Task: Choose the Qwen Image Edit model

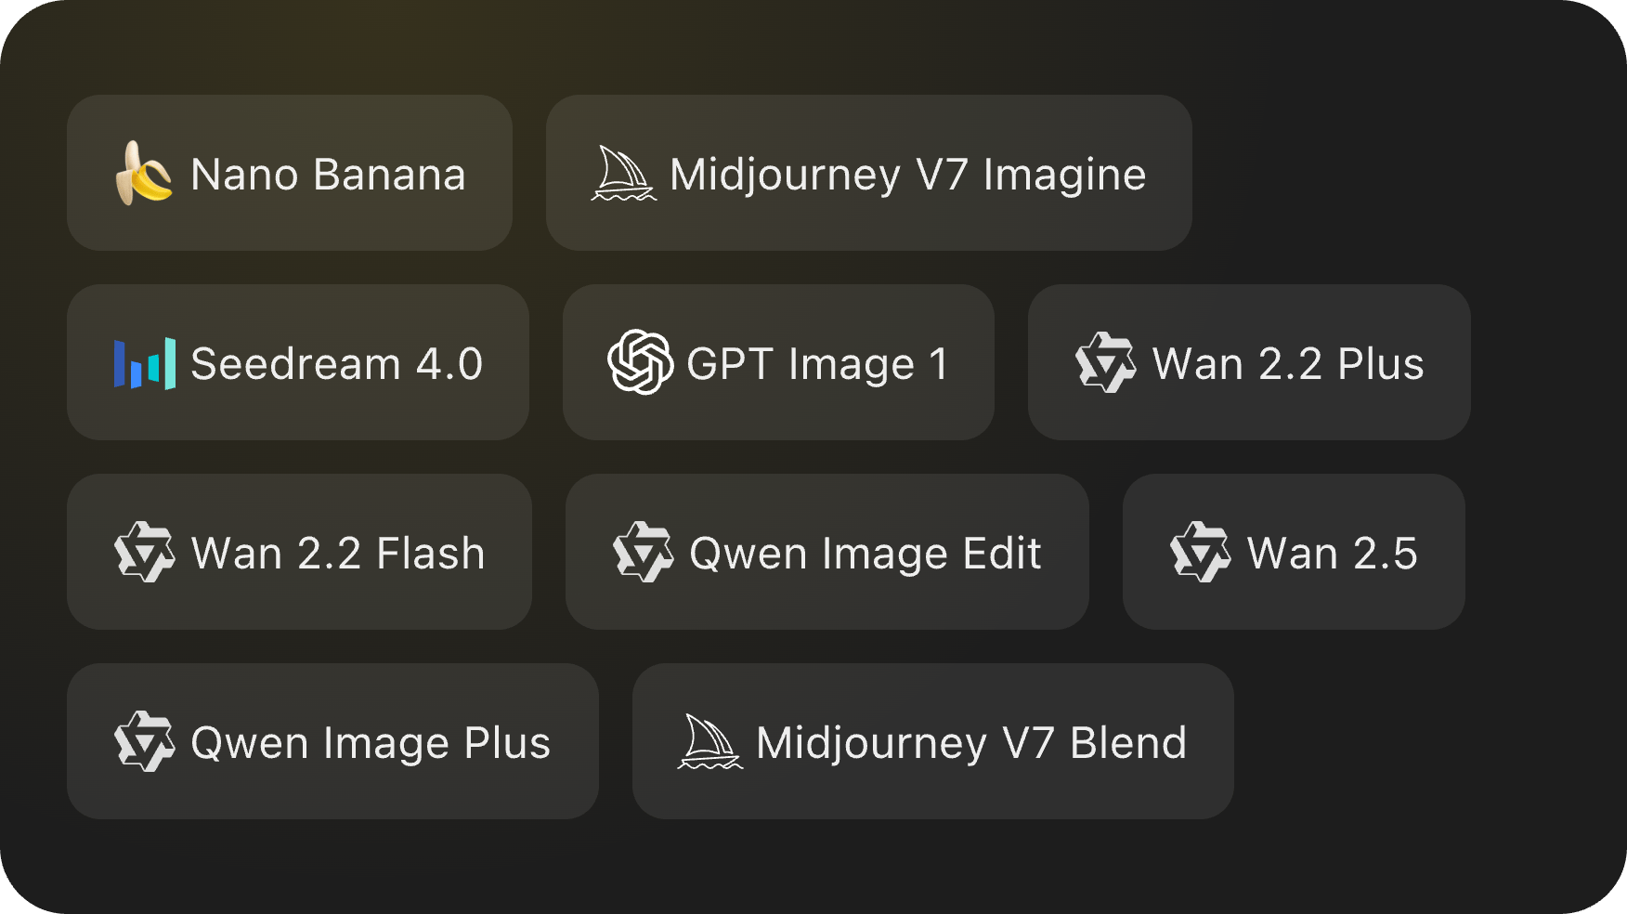Action: coord(827,552)
